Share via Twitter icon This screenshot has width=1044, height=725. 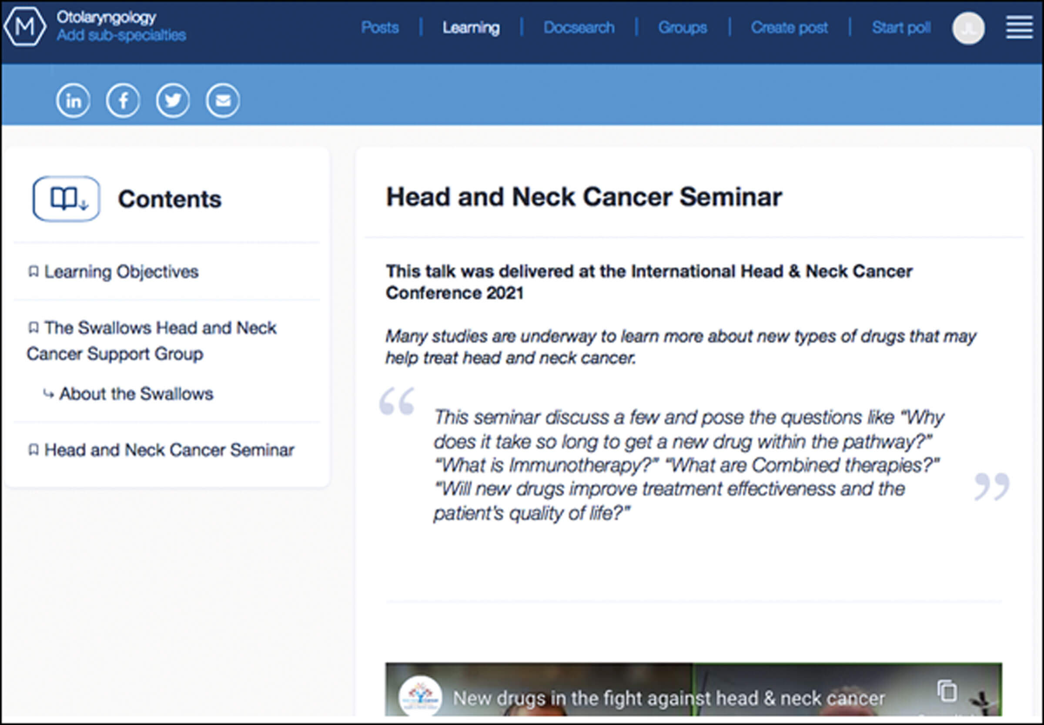173,100
